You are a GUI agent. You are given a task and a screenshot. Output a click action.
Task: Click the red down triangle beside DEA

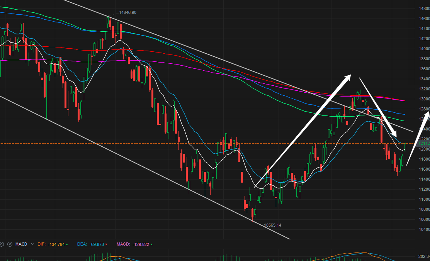click(106, 244)
